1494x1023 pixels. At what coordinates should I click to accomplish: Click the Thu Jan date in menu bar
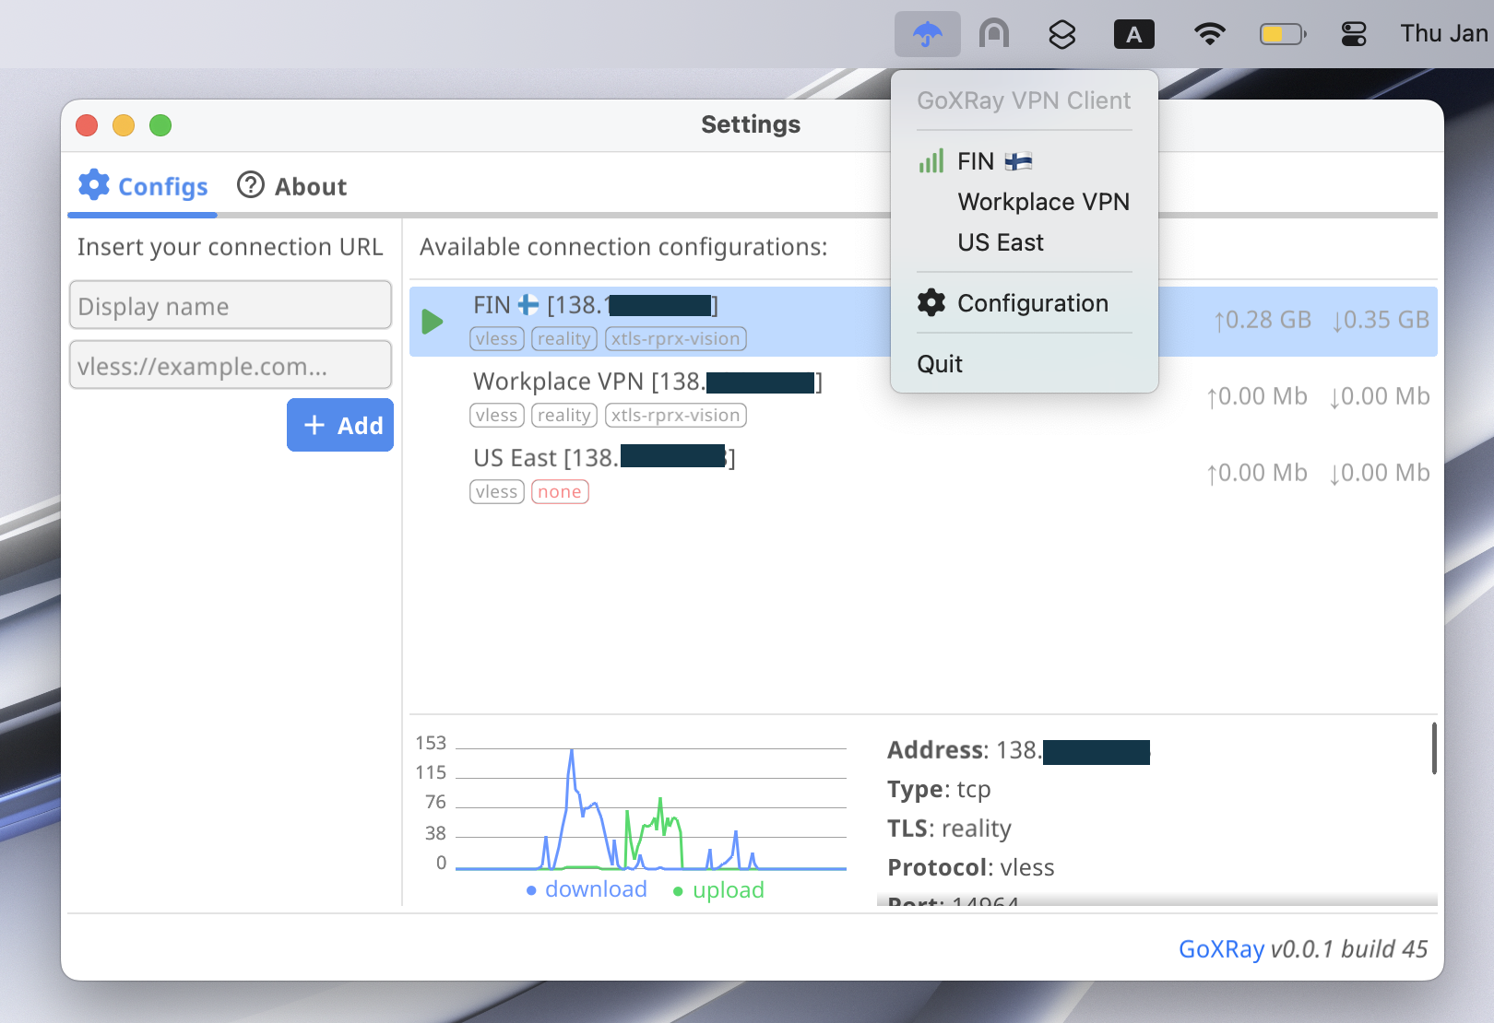[x=1444, y=34]
